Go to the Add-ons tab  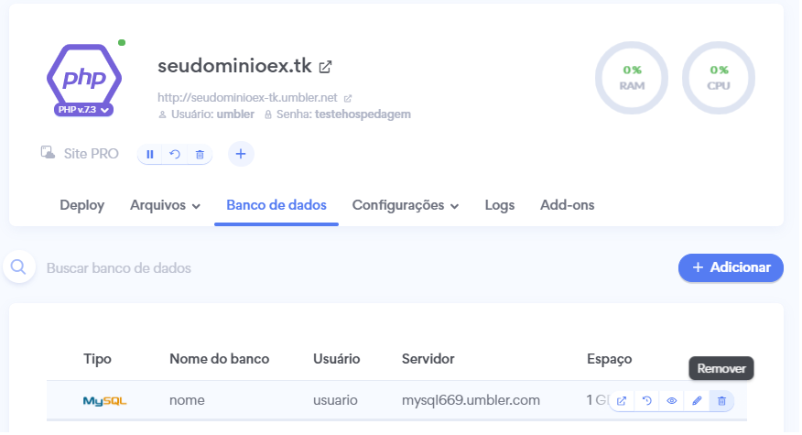click(568, 205)
